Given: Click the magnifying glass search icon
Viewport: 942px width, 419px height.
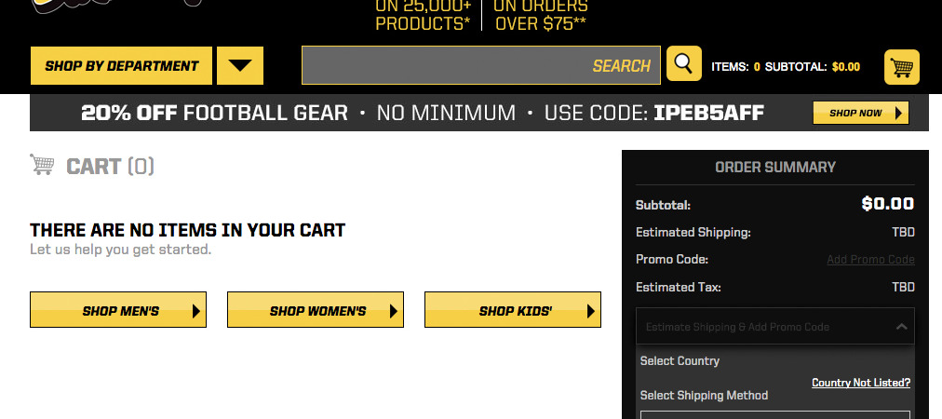Looking at the screenshot, I should (x=683, y=64).
